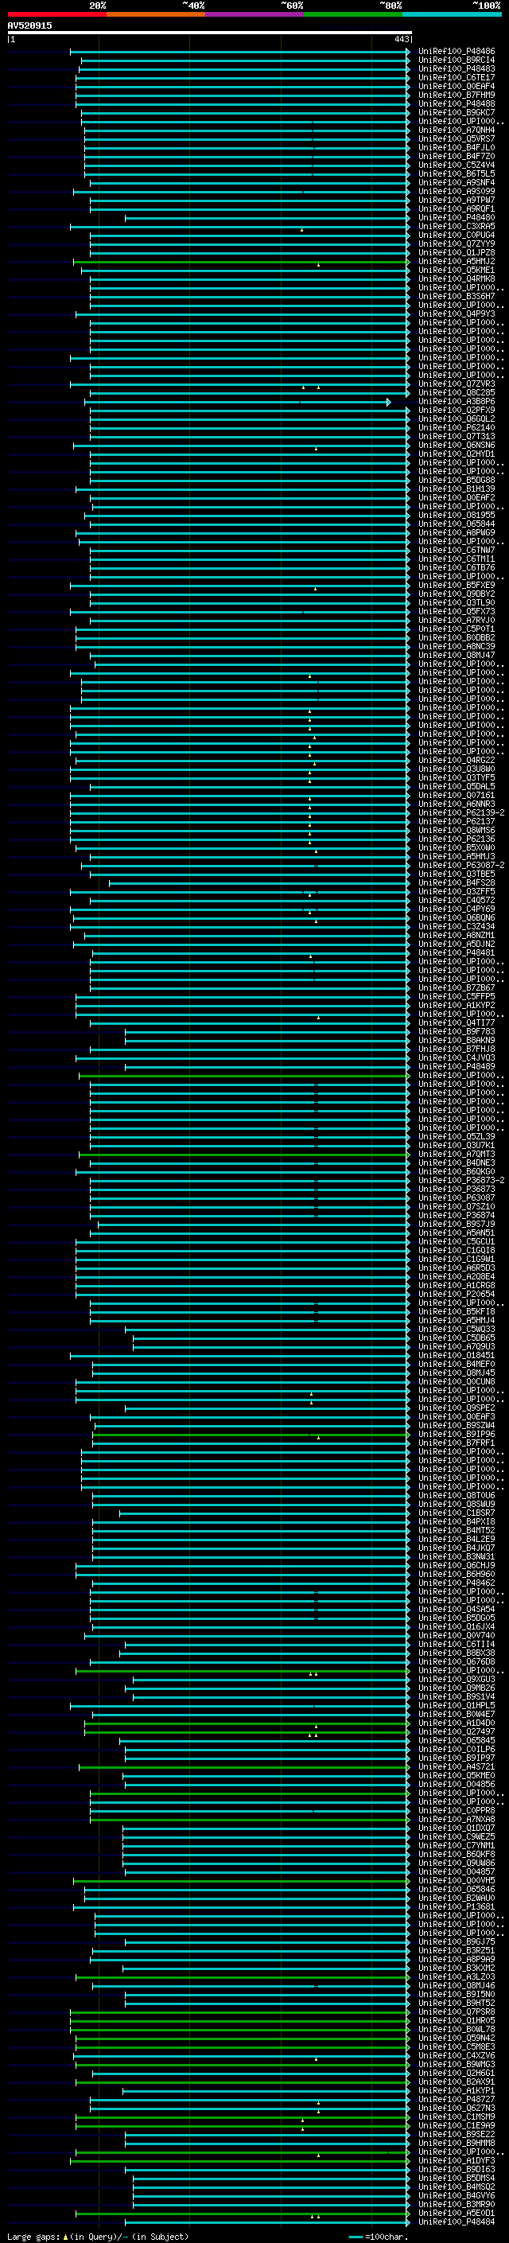This screenshot has width=509, height=2243.
Task: Select the AV520915 query title
Action: point(29,25)
